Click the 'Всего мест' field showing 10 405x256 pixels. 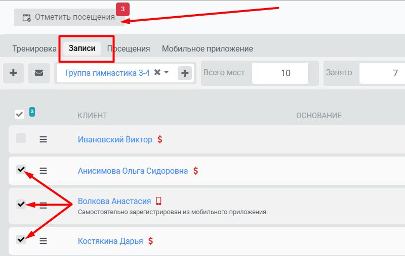coord(280,73)
